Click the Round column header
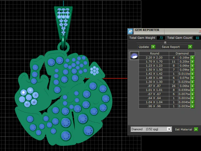Screen dimensions: 201x151 coord(154,53)
